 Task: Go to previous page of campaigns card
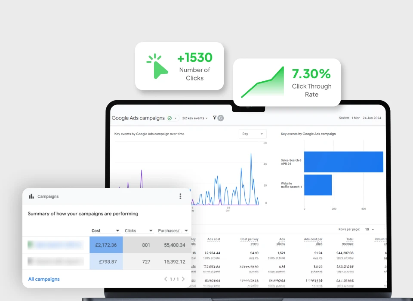coord(165,279)
